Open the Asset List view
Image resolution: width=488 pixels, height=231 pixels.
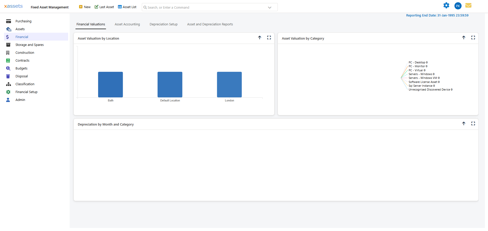(x=127, y=7)
